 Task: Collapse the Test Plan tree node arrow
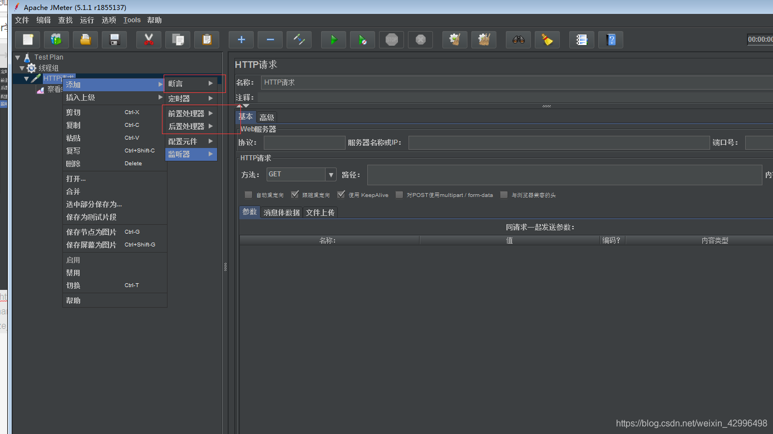[18, 57]
